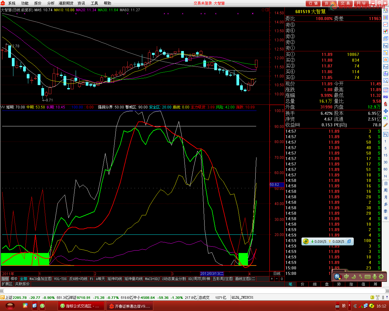Image resolution: width=389 pixels, height=311 pixels.
Task: Click the F12 sidebar icon
Action: pos(386,67)
